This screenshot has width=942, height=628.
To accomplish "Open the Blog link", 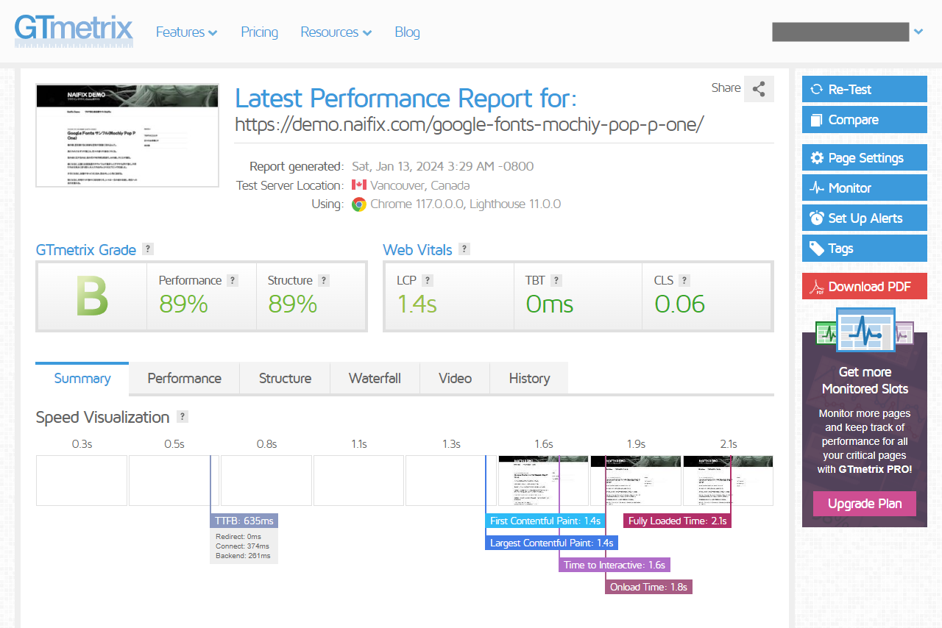I will click(x=407, y=32).
